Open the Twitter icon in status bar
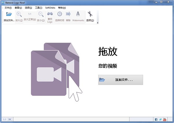Viewport: 174px width, 123px height. (x=160, y=119)
